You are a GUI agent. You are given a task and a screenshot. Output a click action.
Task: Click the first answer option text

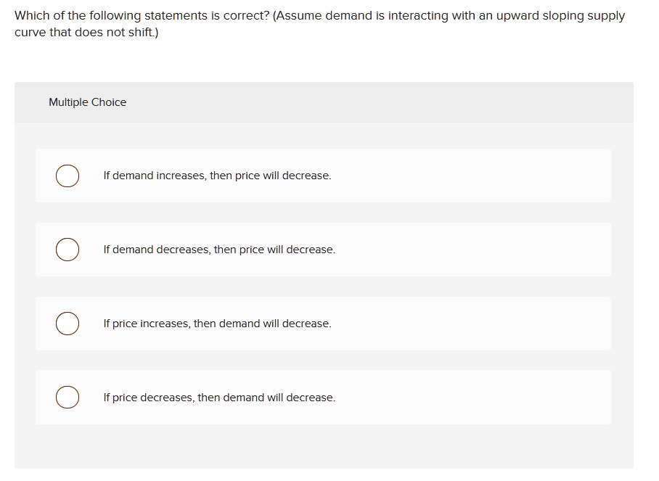tap(217, 176)
